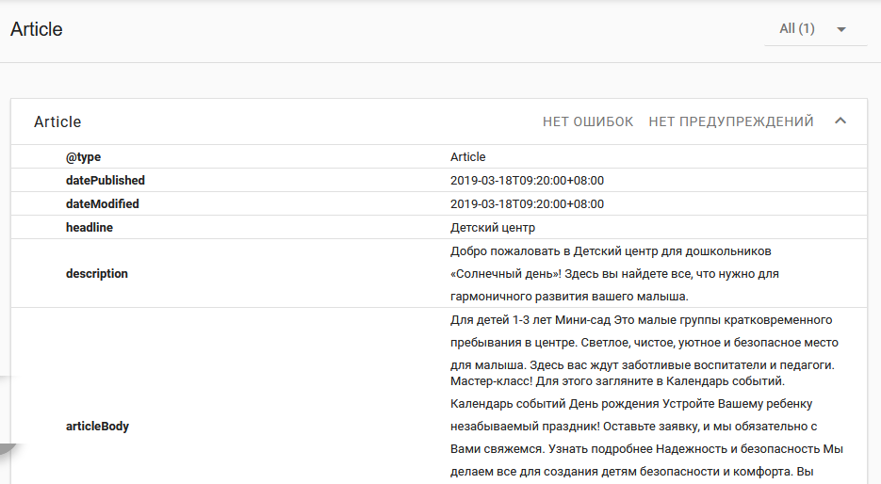The width and height of the screenshot is (881, 484).
Task: Select the dateModified property name
Action: tap(103, 204)
